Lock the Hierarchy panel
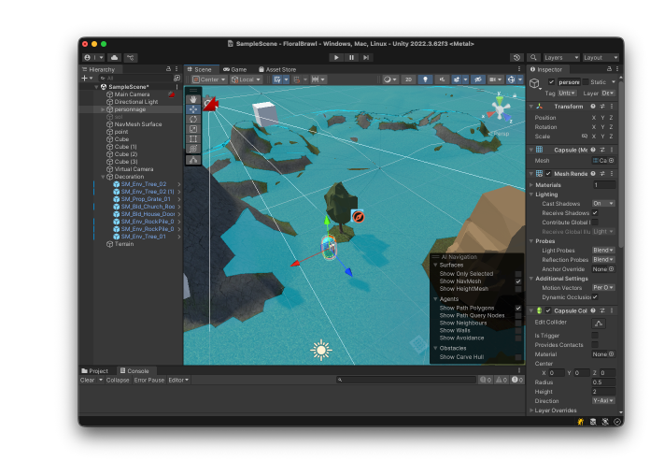This screenshot has width=650, height=461. pyautogui.click(x=168, y=69)
